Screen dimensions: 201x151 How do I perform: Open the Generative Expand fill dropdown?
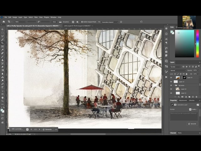pos(110,22)
